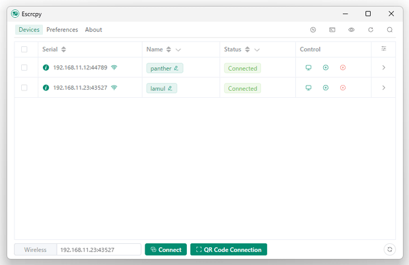This screenshot has height=265, width=409.
Task: Tick the lamul device row checkbox
Action: [x=25, y=88]
